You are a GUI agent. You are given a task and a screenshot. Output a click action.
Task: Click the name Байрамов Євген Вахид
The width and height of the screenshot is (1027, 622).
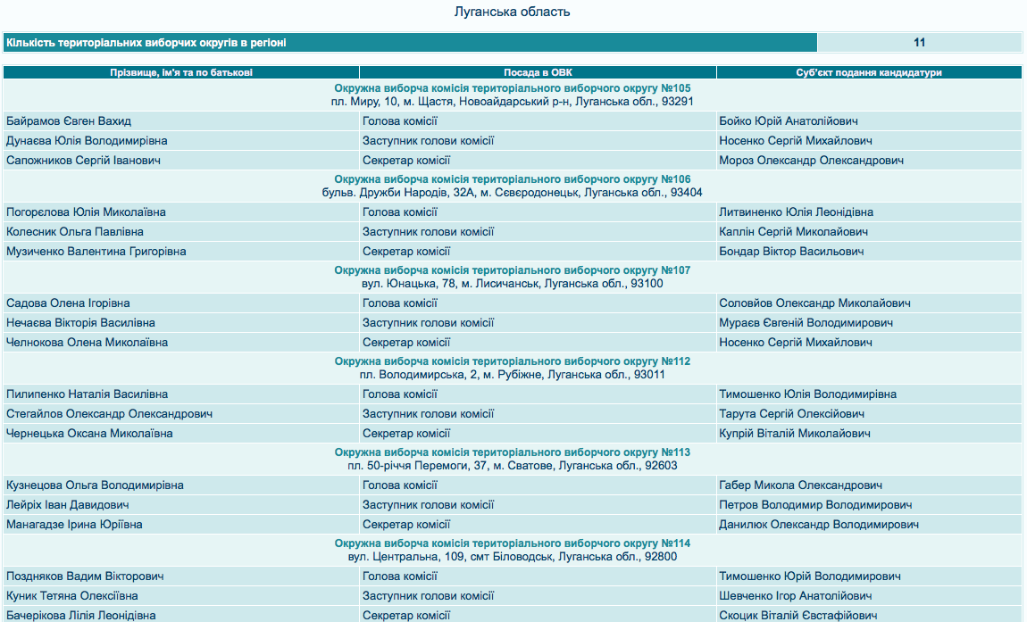click(69, 121)
